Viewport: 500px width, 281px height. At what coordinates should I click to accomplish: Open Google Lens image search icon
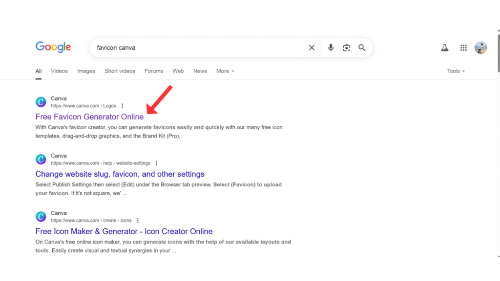click(x=346, y=47)
